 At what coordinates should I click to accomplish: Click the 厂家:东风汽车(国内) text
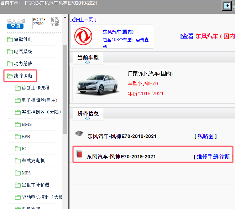(150, 73)
